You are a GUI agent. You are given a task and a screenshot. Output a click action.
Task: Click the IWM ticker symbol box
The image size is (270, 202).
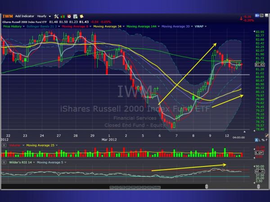tap(8, 16)
